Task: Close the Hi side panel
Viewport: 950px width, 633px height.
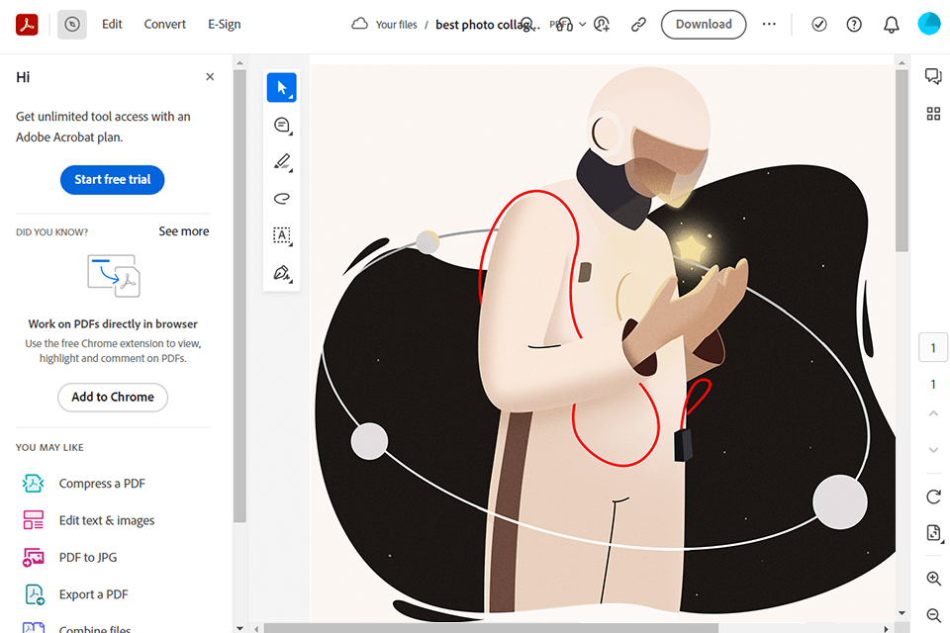Action: coord(210,77)
